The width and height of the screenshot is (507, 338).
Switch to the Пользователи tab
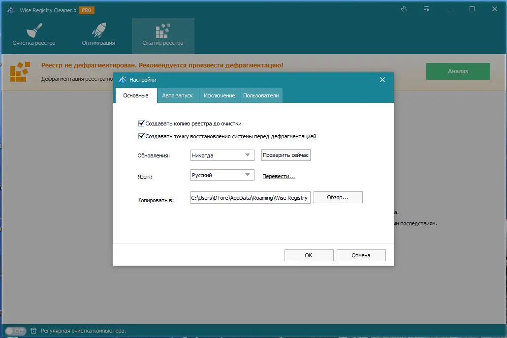coord(261,95)
